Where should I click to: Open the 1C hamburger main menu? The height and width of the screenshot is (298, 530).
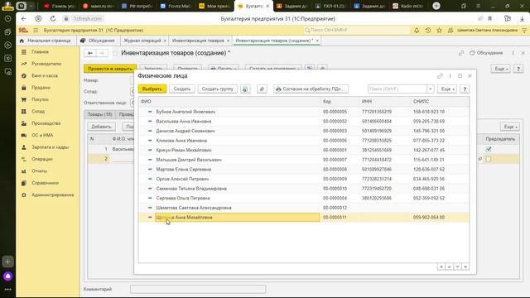pos(36,30)
